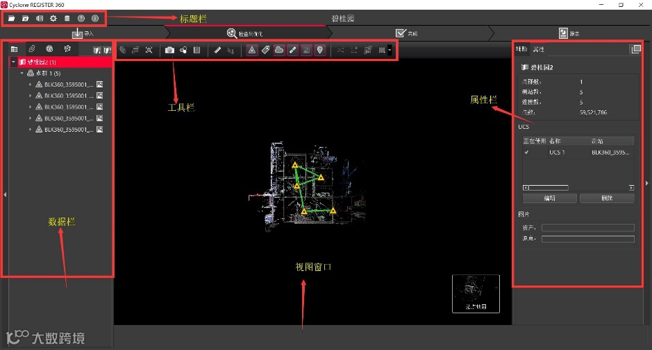Switch to the 辅助 tab
The height and width of the screenshot is (350, 652).
[521, 49]
